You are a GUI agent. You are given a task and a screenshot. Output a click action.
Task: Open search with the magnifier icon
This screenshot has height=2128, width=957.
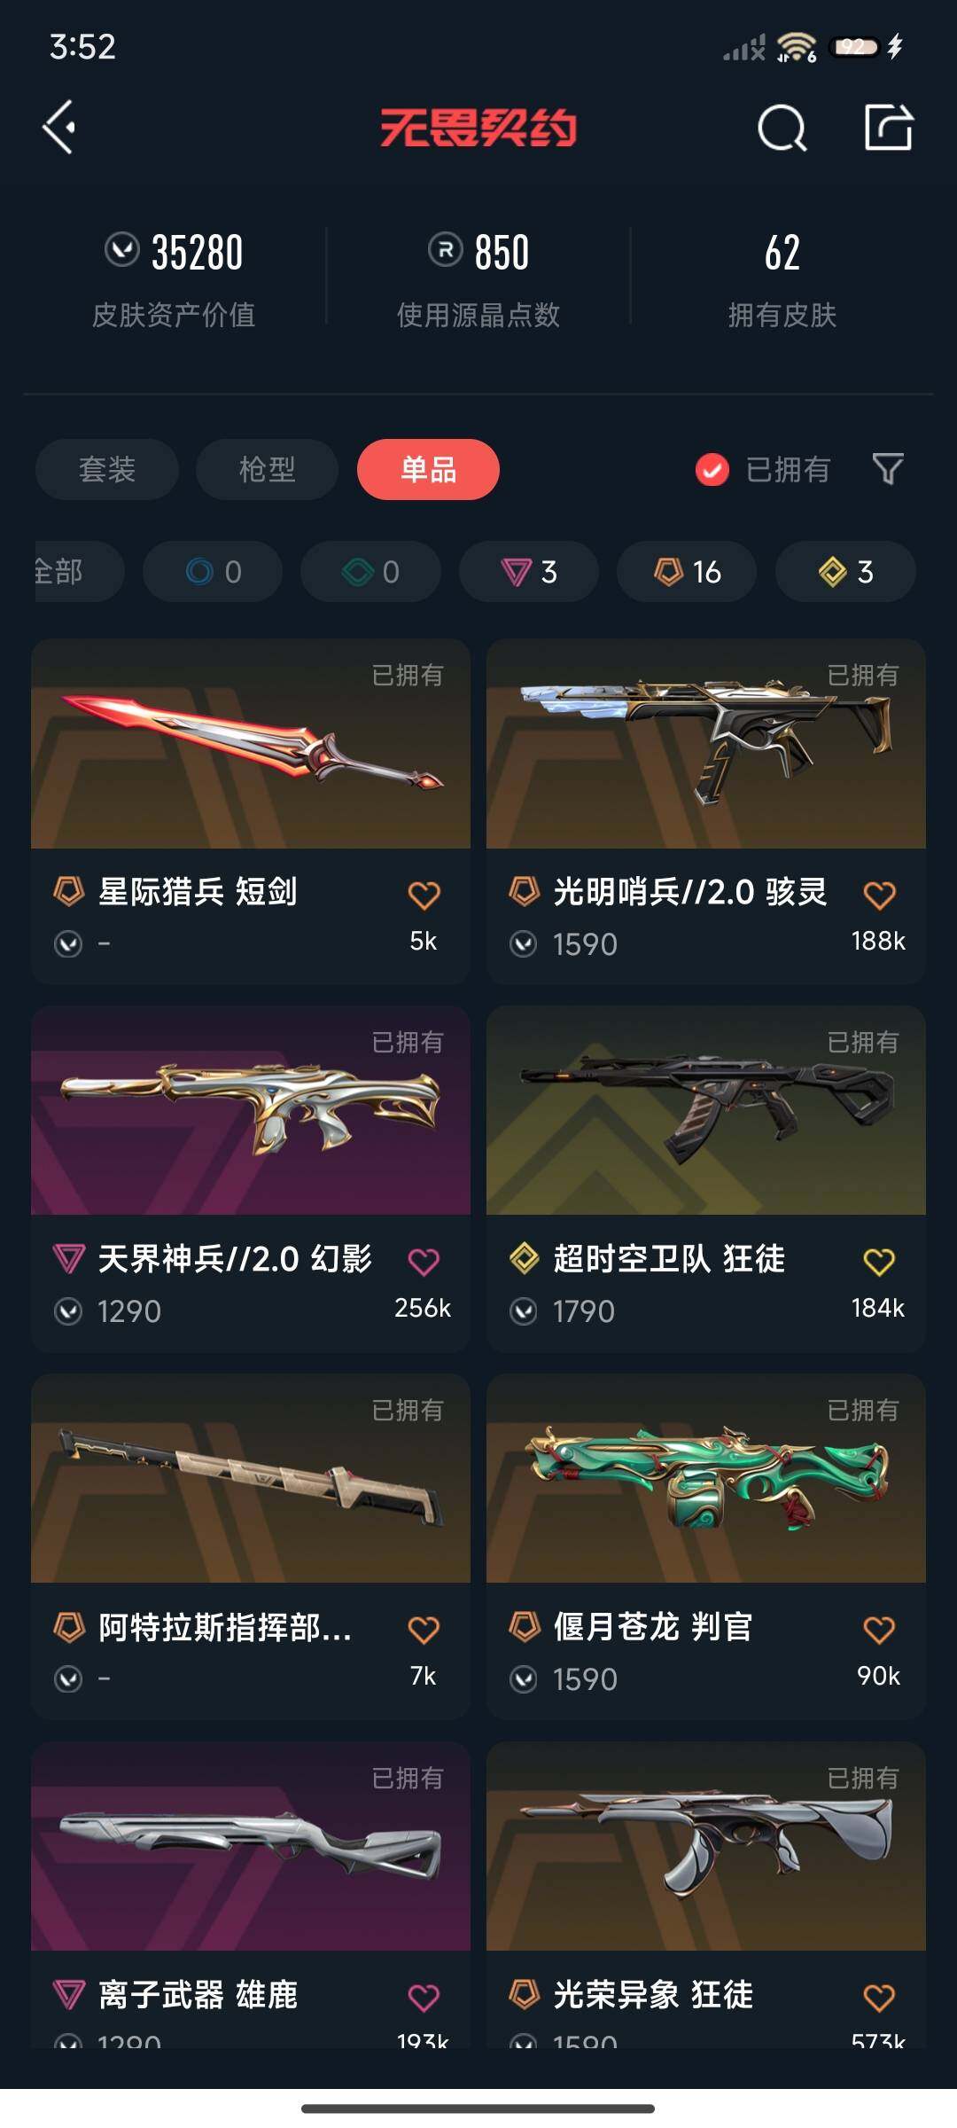pos(782,129)
